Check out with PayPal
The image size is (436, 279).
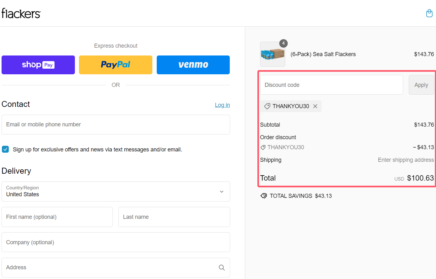click(116, 65)
